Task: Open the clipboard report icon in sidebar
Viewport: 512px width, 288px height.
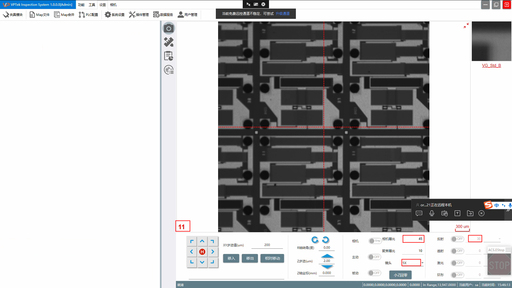Action: 169,56
